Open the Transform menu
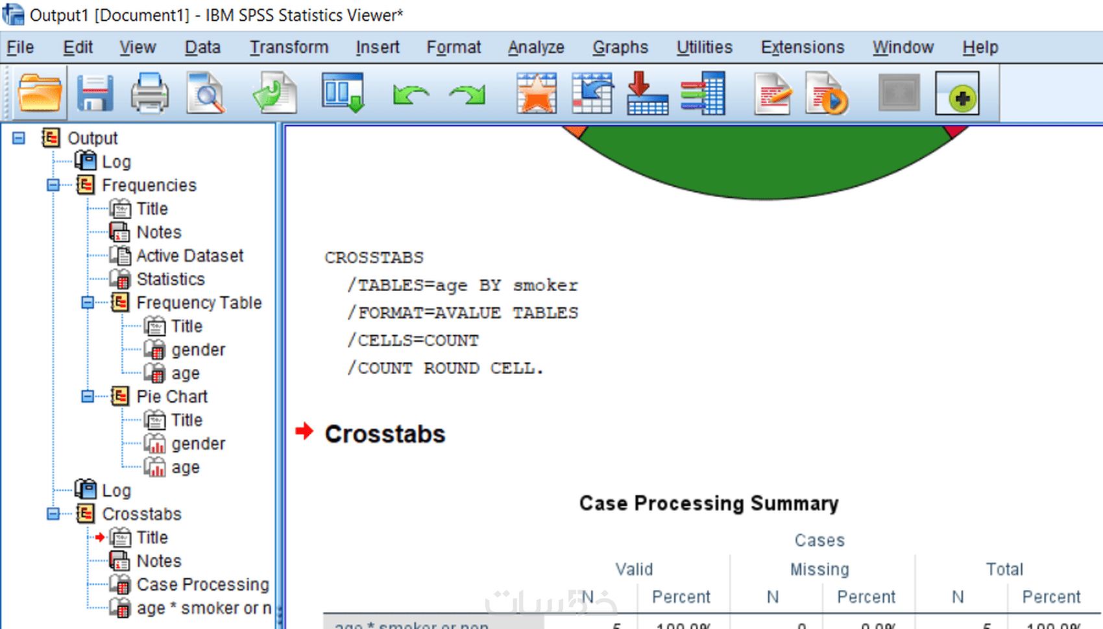 [289, 47]
